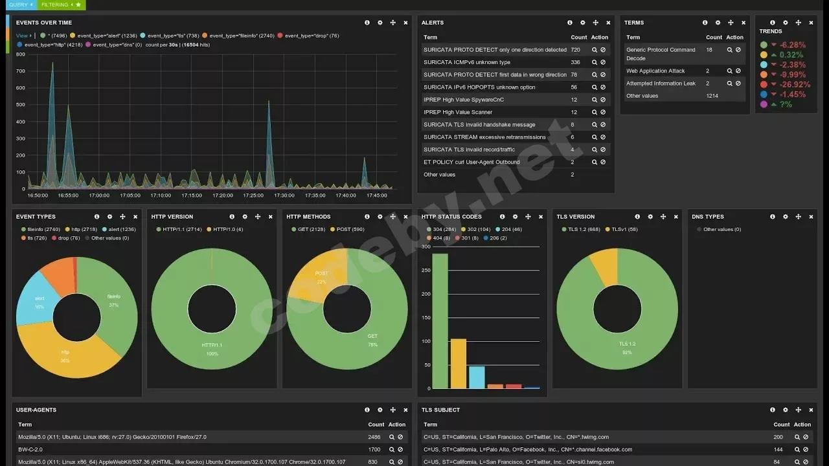
Task: Click the 404 (8) status code legend
Action: pos(438,238)
